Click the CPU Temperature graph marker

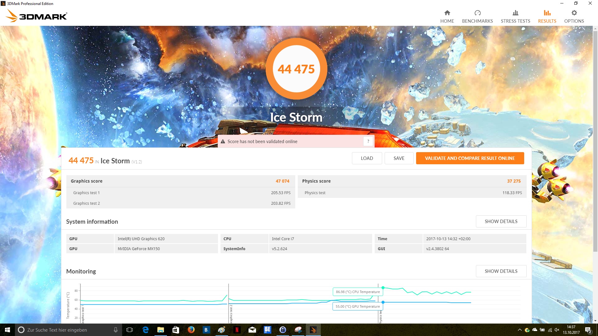(x=383, y=288)
